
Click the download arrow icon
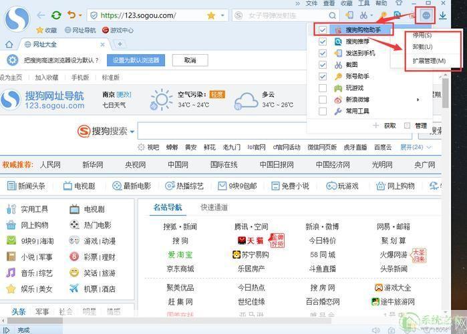pos(443,15)
